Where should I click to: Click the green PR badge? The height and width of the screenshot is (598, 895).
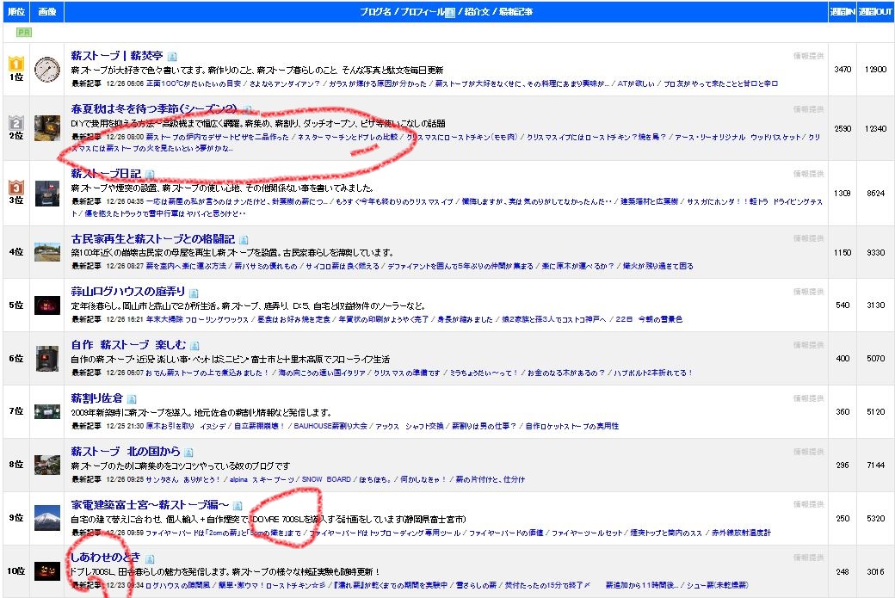click(24, 32)
